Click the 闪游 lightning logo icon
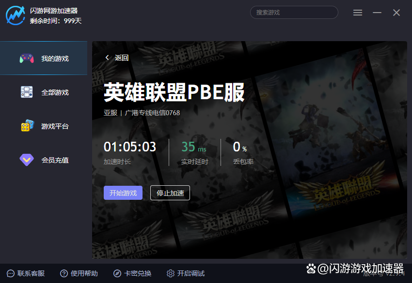 [15, 15]
